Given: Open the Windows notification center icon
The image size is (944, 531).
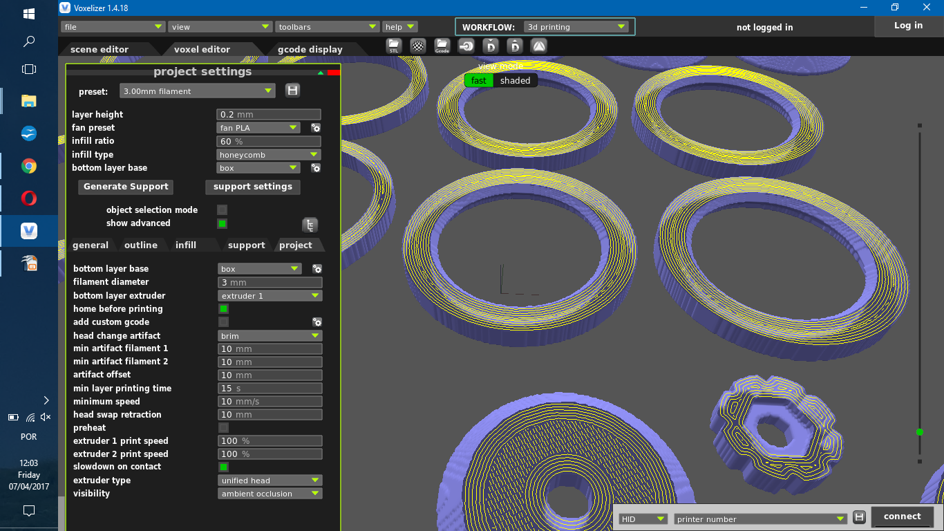Looking at the screenshot, I should click(x=29, y=511).
